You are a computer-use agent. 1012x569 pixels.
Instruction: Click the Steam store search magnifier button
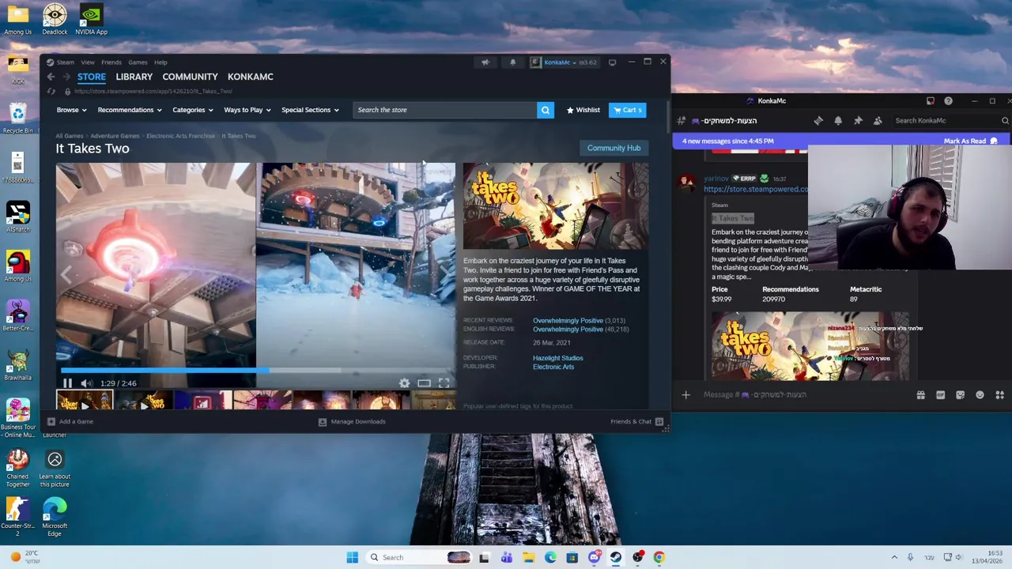pyautogui.click(x=545, y=110)
